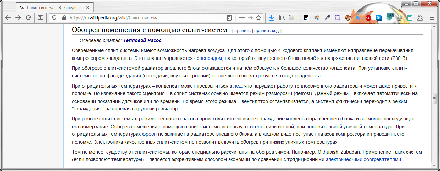The height and width of the screenshot is (171, 440).
Task: Start the purple dashed selection screenshot tool
Action: pyautogui.click(x=338, y=18)
